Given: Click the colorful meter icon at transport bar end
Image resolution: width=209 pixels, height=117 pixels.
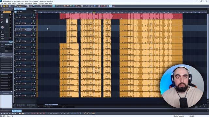Looking at the screenshot, I should [93, 113].
